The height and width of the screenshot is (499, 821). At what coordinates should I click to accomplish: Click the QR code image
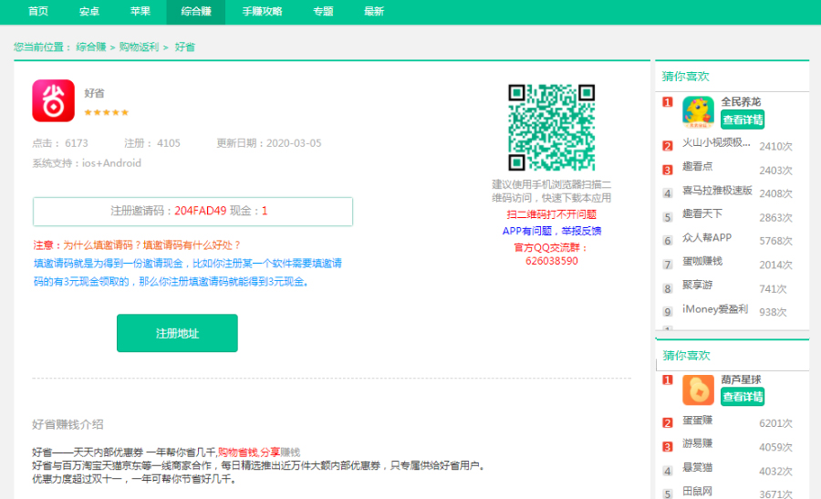click(551, 127)
